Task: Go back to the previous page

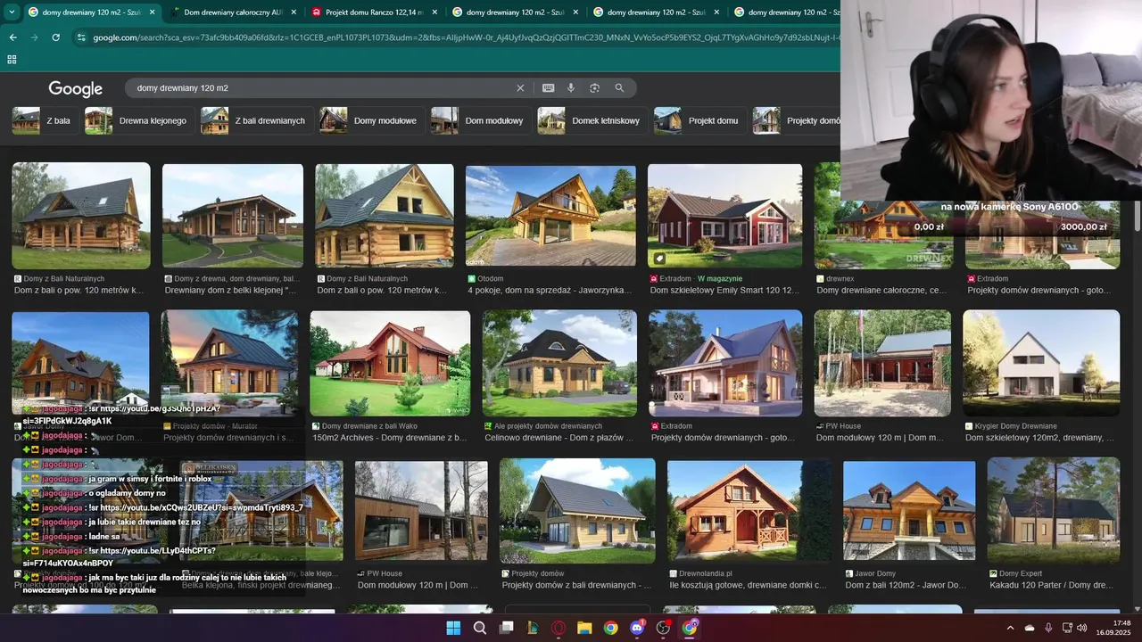Action: click(12, 37)
